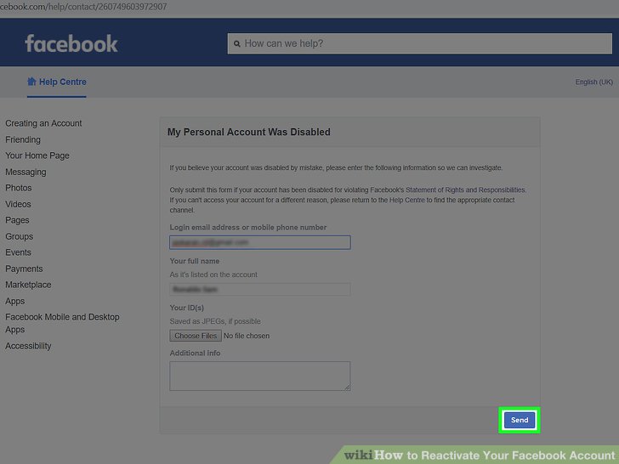The height and width of the screenshot is (464, 619).
Task: Open the Photos help topic
Action: [19, 188]
